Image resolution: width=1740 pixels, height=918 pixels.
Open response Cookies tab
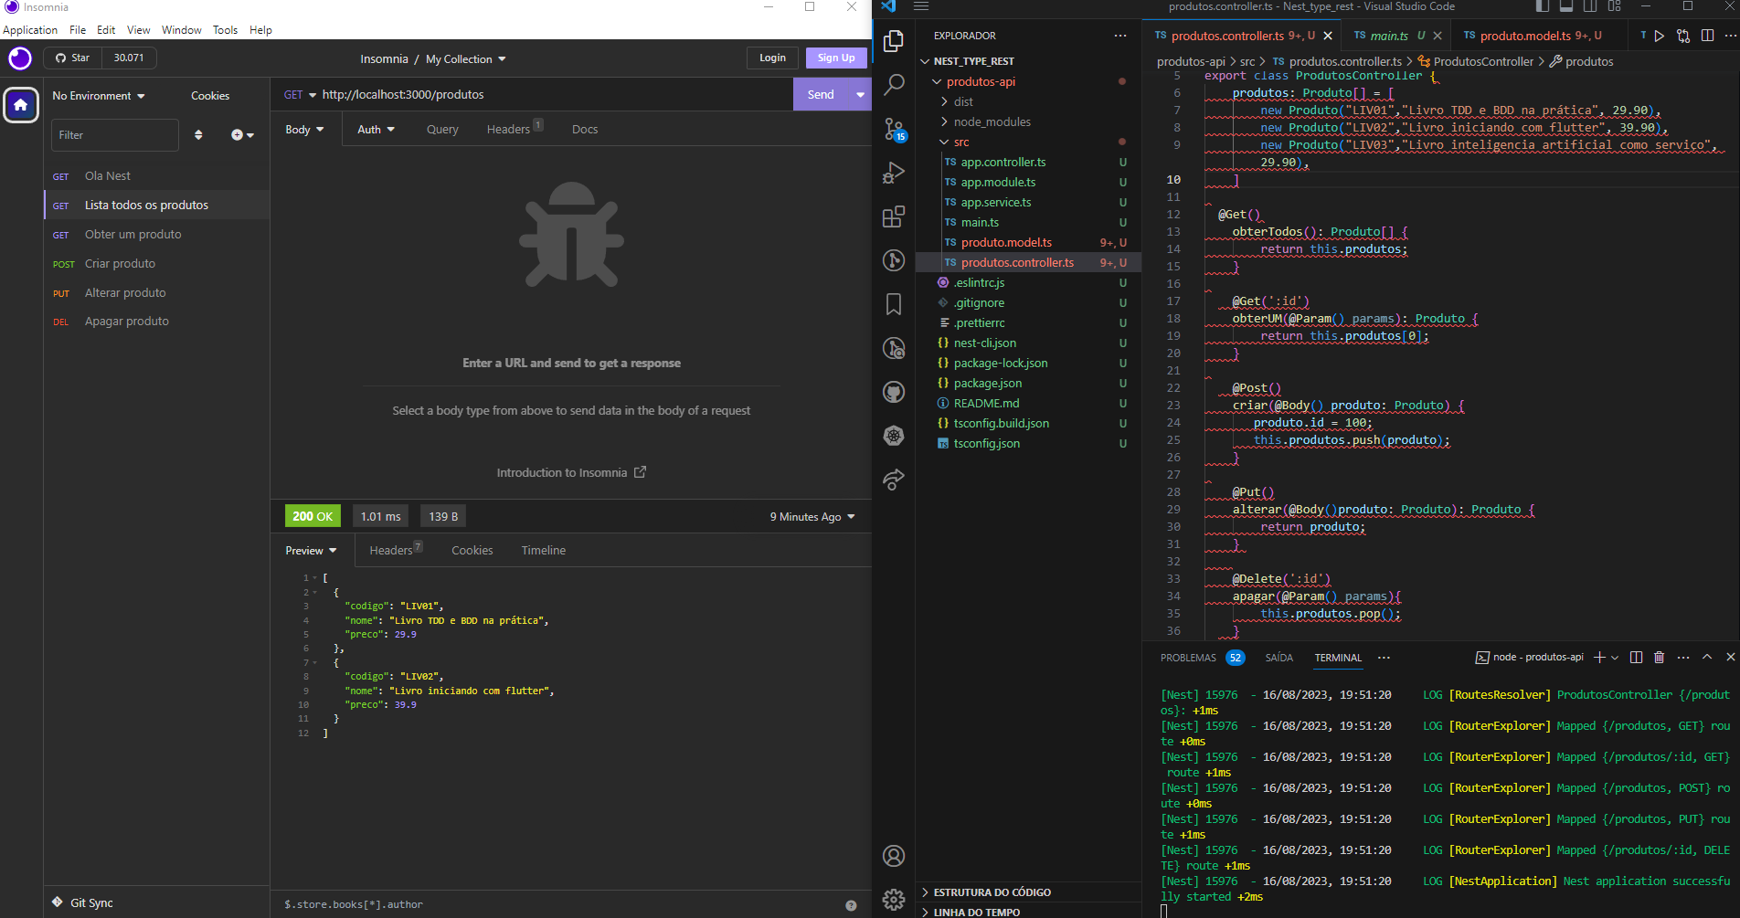tap(472, 551)
